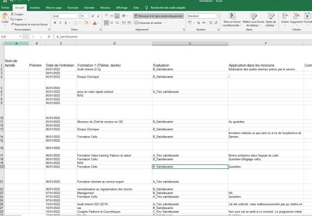Click the borders icon in Police group
This screenshot has height=216, width=312.
click(x=76, y=23)
